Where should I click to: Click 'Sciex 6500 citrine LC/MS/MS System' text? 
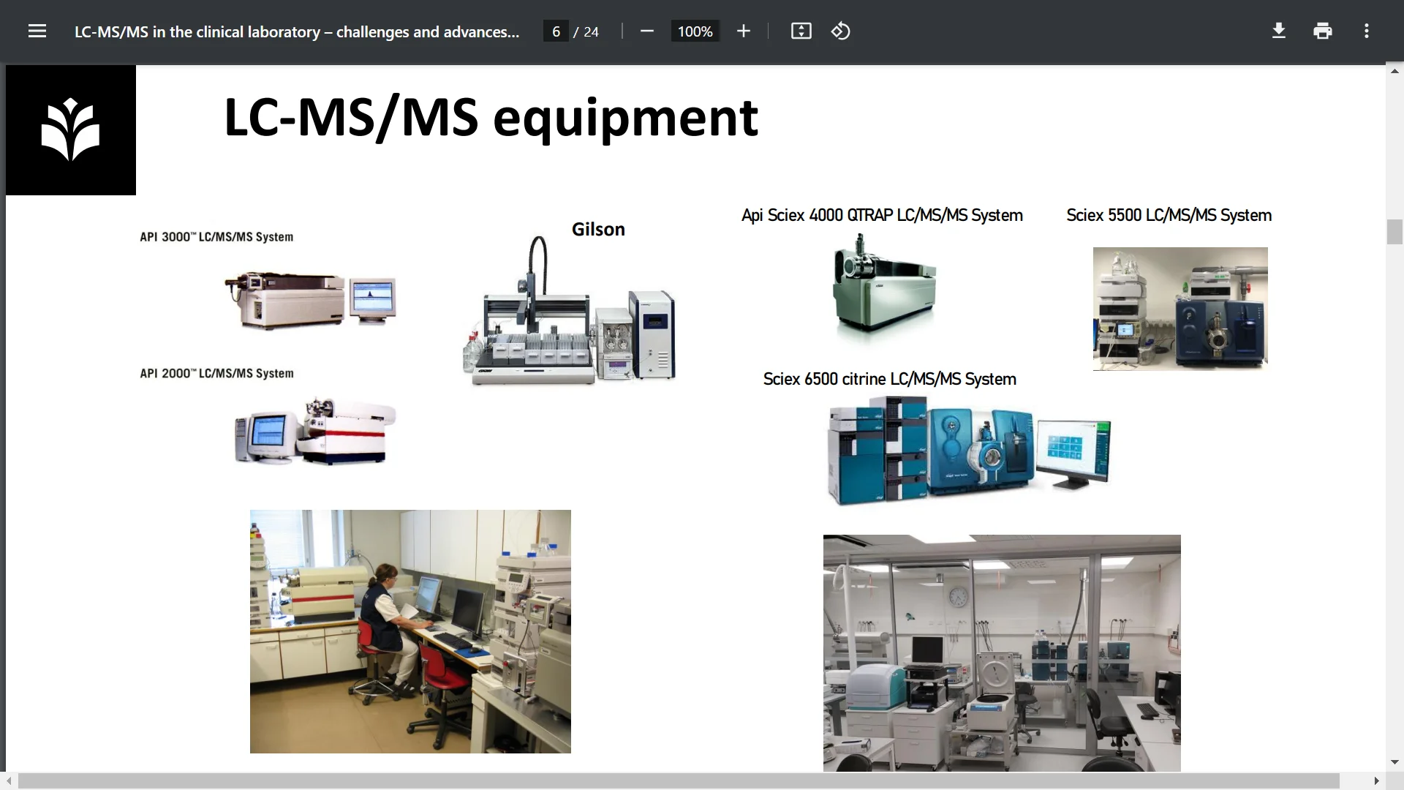(889, 379)
